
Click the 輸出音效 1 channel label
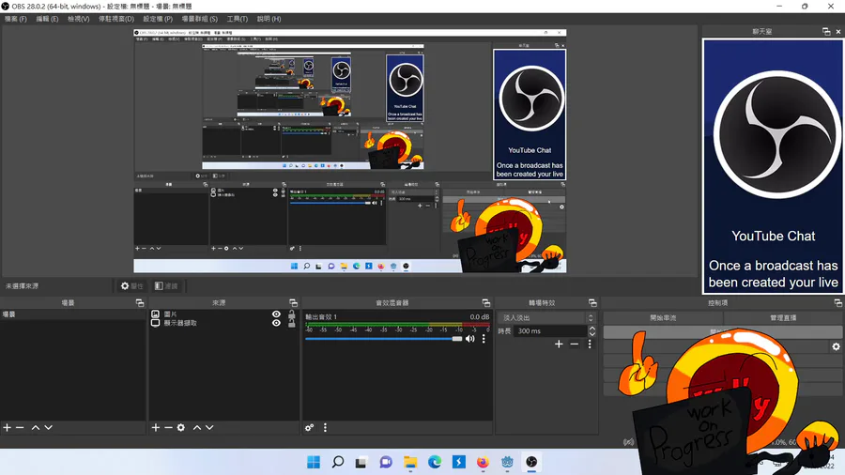coord(321,317)
